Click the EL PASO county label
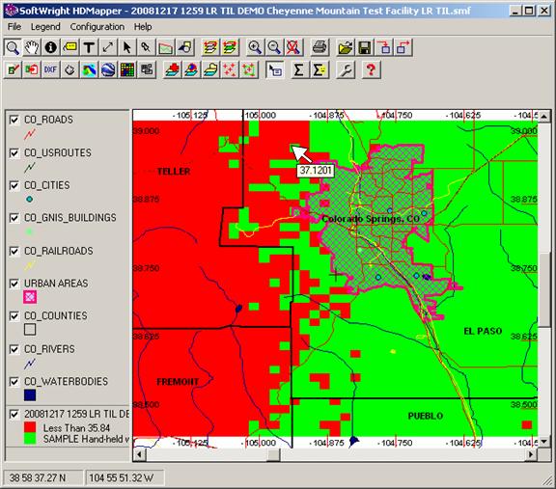 (483, 332)
